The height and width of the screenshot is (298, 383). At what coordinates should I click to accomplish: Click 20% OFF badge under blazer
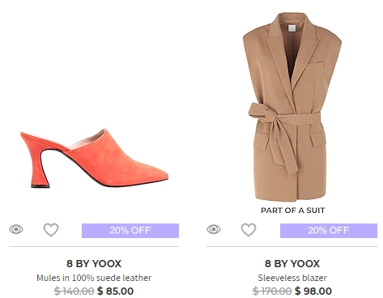[x=329, y=231]
